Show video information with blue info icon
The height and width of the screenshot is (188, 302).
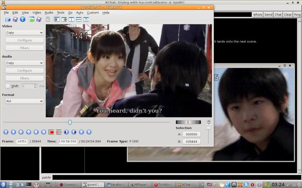tap(22, 19)
